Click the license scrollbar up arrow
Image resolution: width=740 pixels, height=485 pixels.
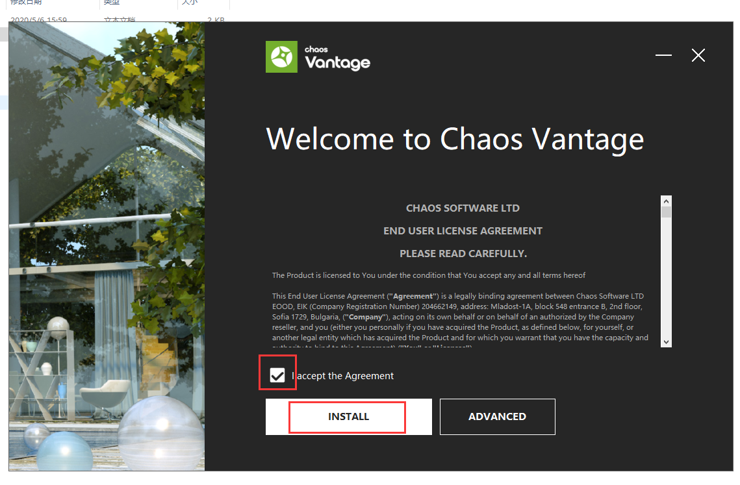pyautogui.click(x=666, y=201)
